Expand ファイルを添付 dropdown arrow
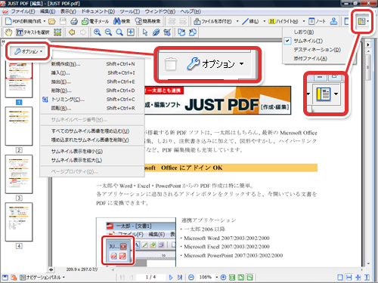 pos(237,21)
